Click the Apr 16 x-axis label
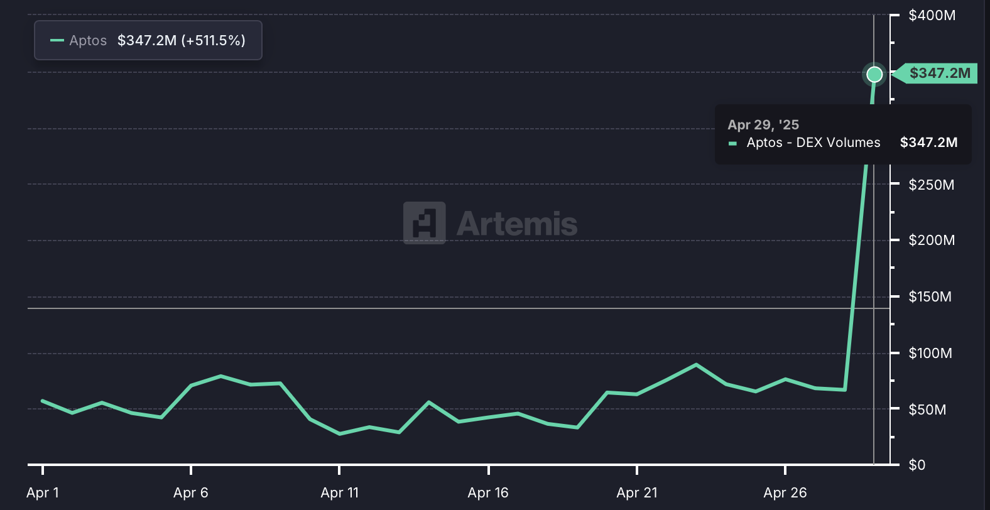Screen dimensions: 990x510 (x=488, y=492)
